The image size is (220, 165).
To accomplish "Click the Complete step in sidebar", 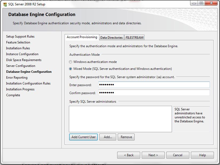I will coord(13,95).
